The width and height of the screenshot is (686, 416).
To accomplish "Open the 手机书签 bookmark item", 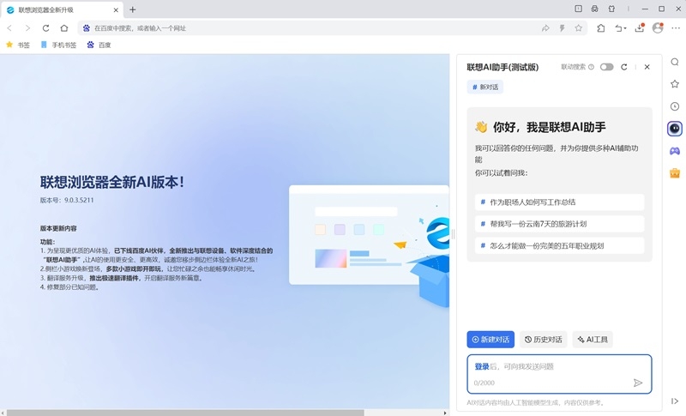I will coord(58,45).
